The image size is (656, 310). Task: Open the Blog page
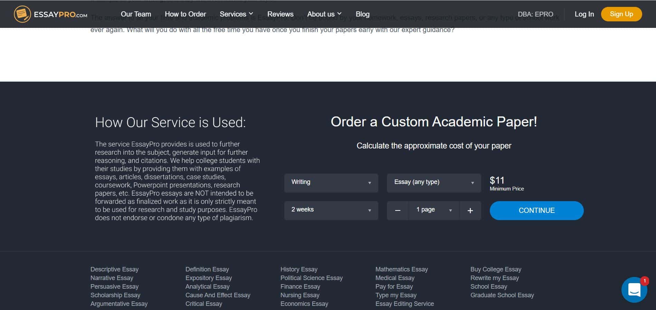363,14
